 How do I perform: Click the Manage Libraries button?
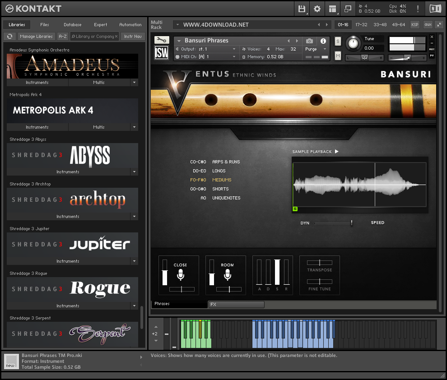point(37,37)
